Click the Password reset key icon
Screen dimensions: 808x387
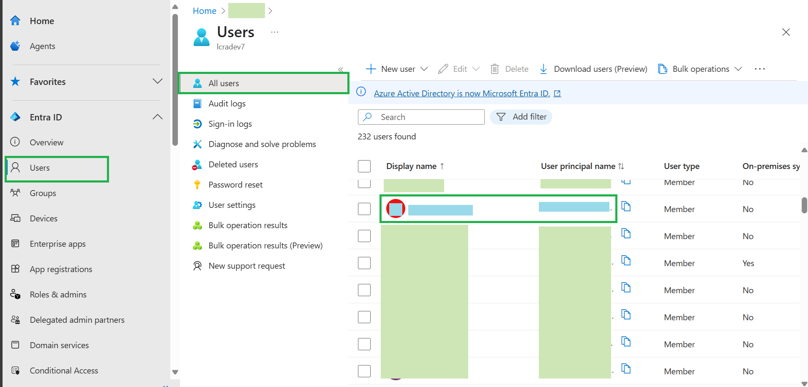click(x=197, y=185)
